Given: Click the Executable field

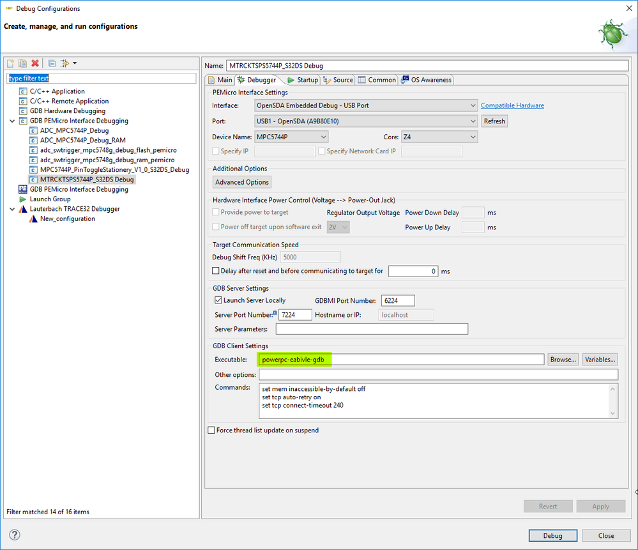Looking at the screenshot, I should pyautogui.click(x=401, y=360).
